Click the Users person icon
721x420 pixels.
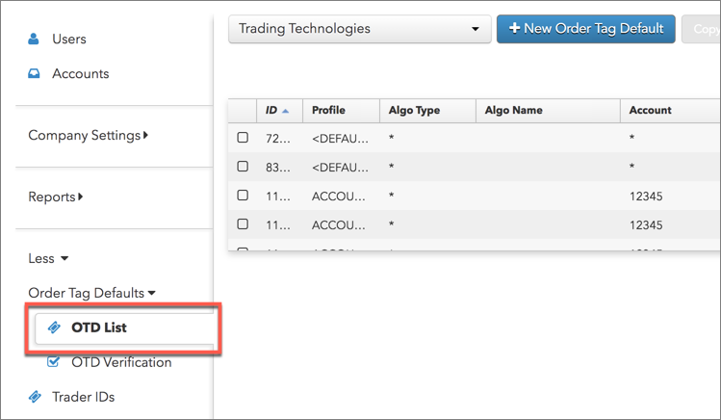point(35,39)
